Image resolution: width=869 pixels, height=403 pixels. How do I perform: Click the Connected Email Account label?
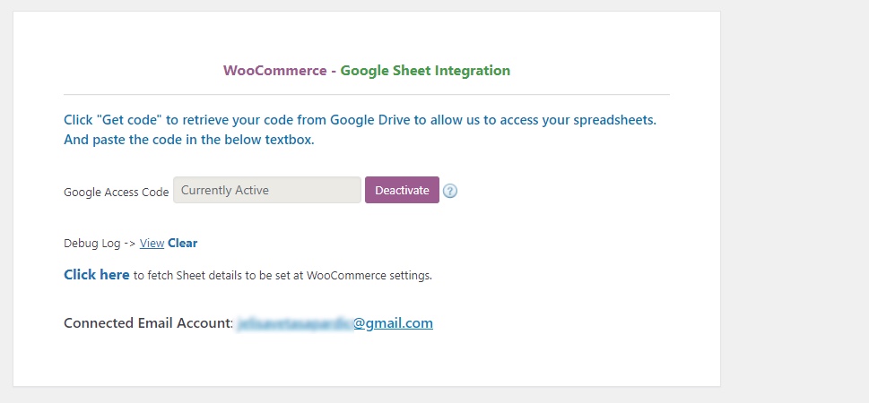point(149,322)
